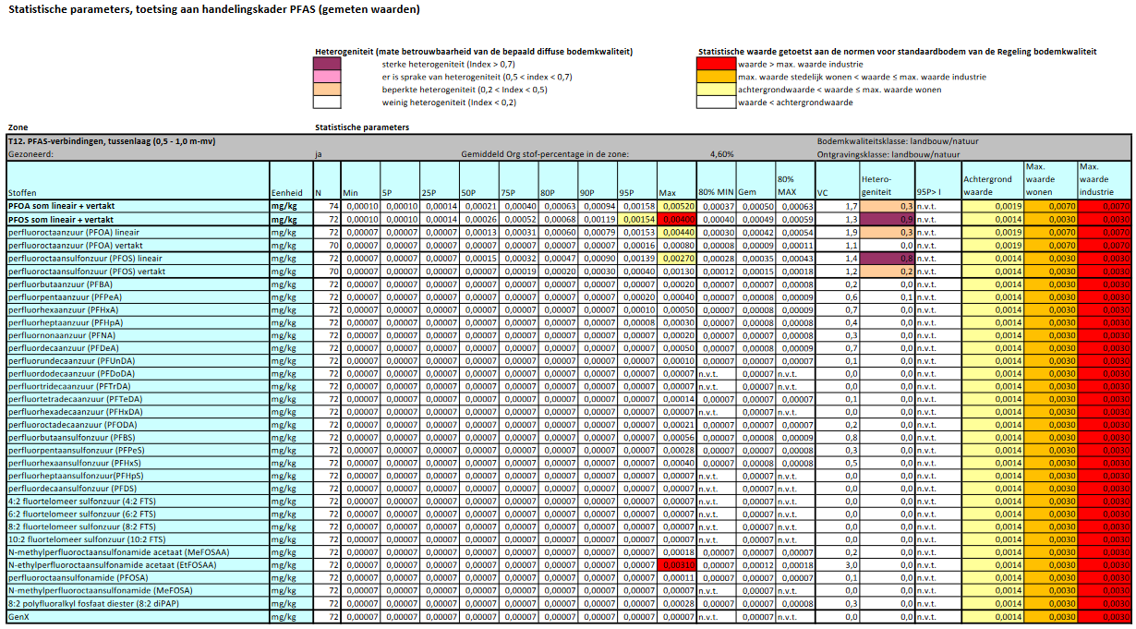
Task: Select the red Max cell showing 0,00310
Action: [676, 564]
